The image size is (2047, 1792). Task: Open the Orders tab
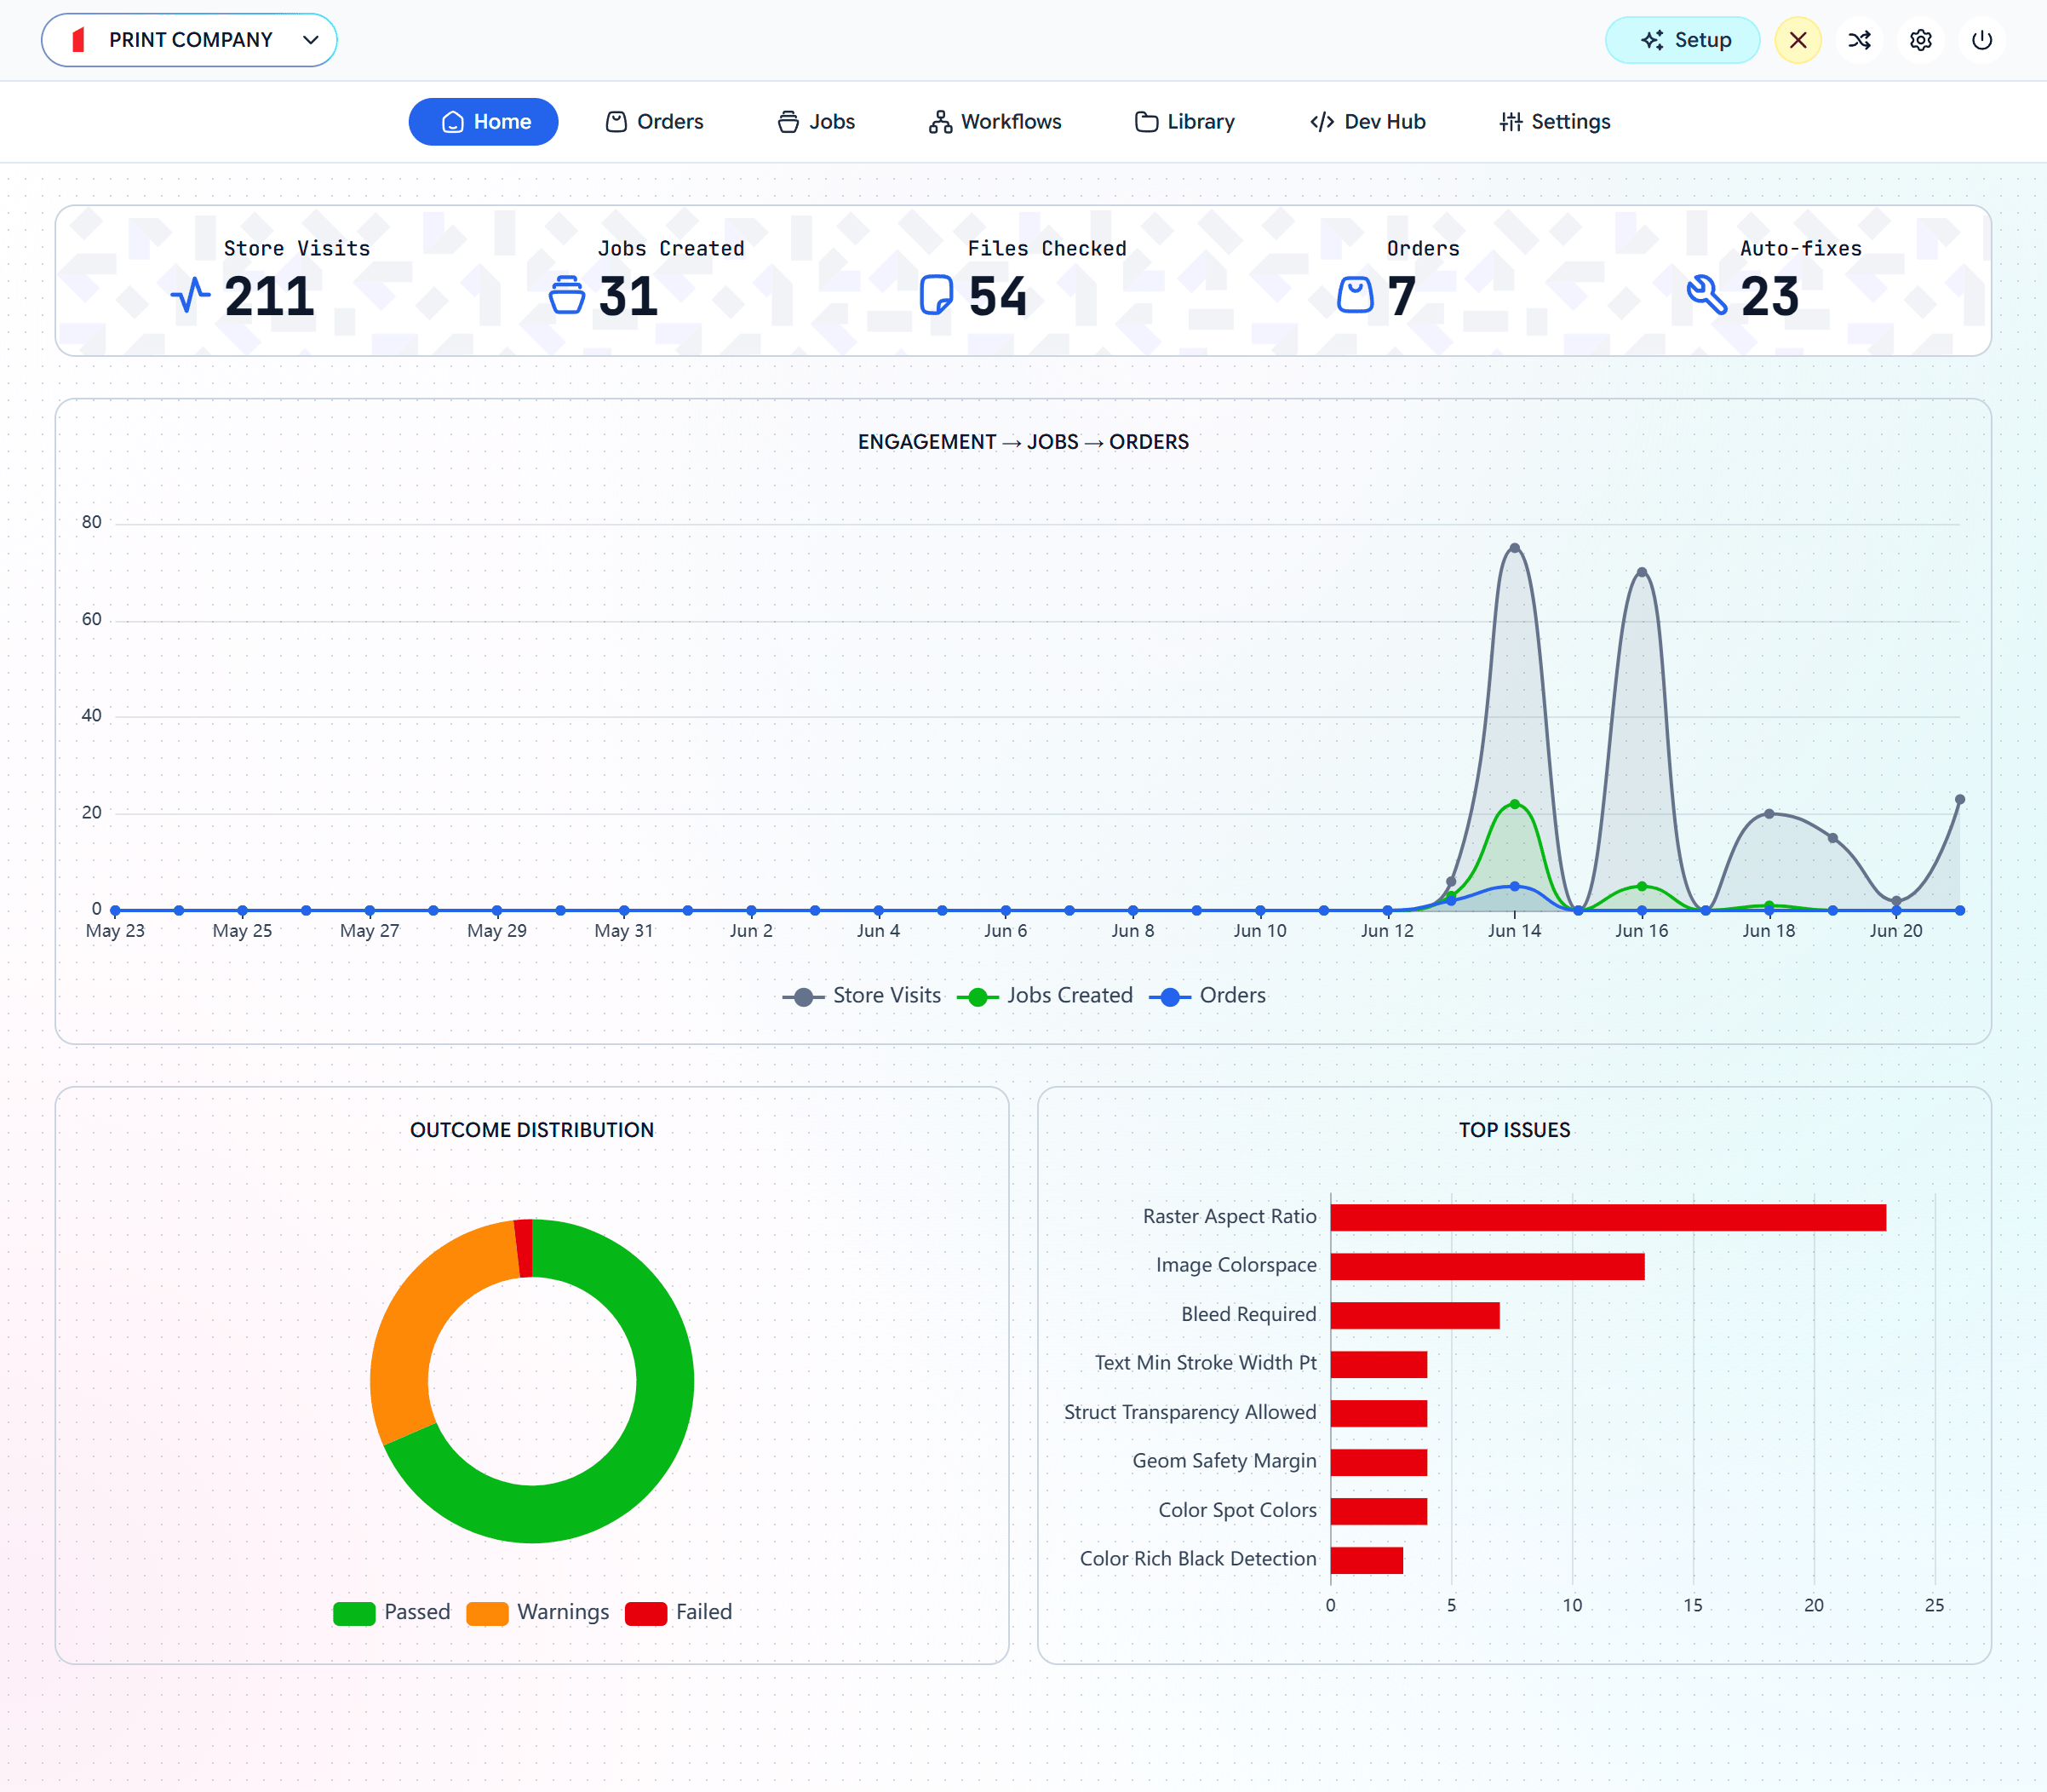[x=655, y=122]
